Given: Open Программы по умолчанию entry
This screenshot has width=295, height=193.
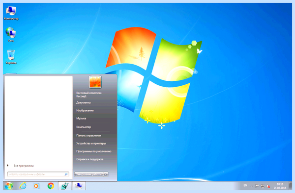Looking at the screenshot, I should (94, 151).
